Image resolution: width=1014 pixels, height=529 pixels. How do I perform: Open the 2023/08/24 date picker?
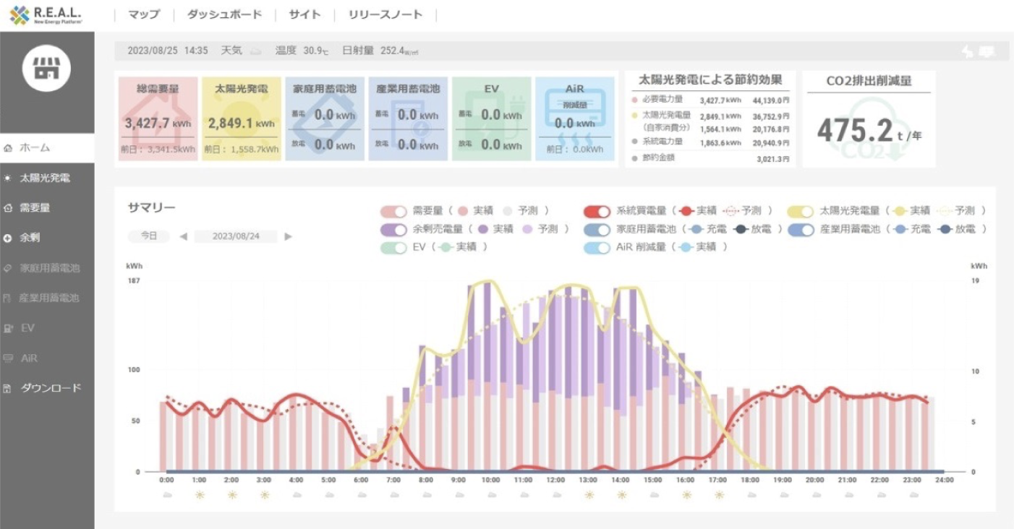coord(235,236)
